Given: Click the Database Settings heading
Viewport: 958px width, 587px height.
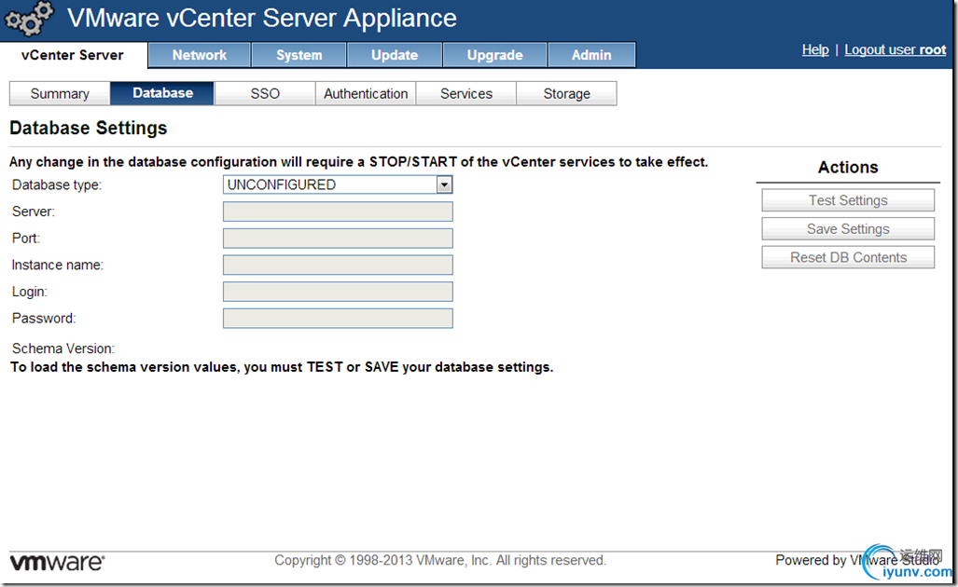Looking at the screenshot, I should (x=89, y=129).
